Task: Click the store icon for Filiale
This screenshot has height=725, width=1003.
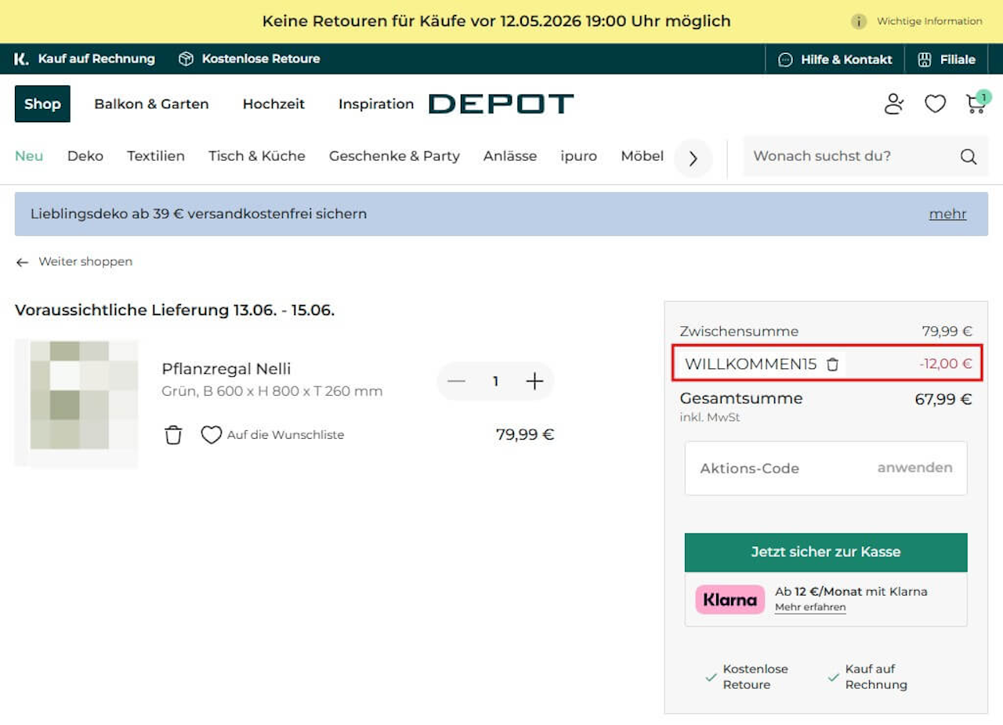Action: click(x=925, y=60)
